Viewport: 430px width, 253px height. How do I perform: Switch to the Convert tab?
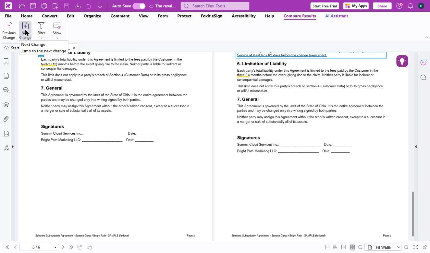click(x=50, y=16)
